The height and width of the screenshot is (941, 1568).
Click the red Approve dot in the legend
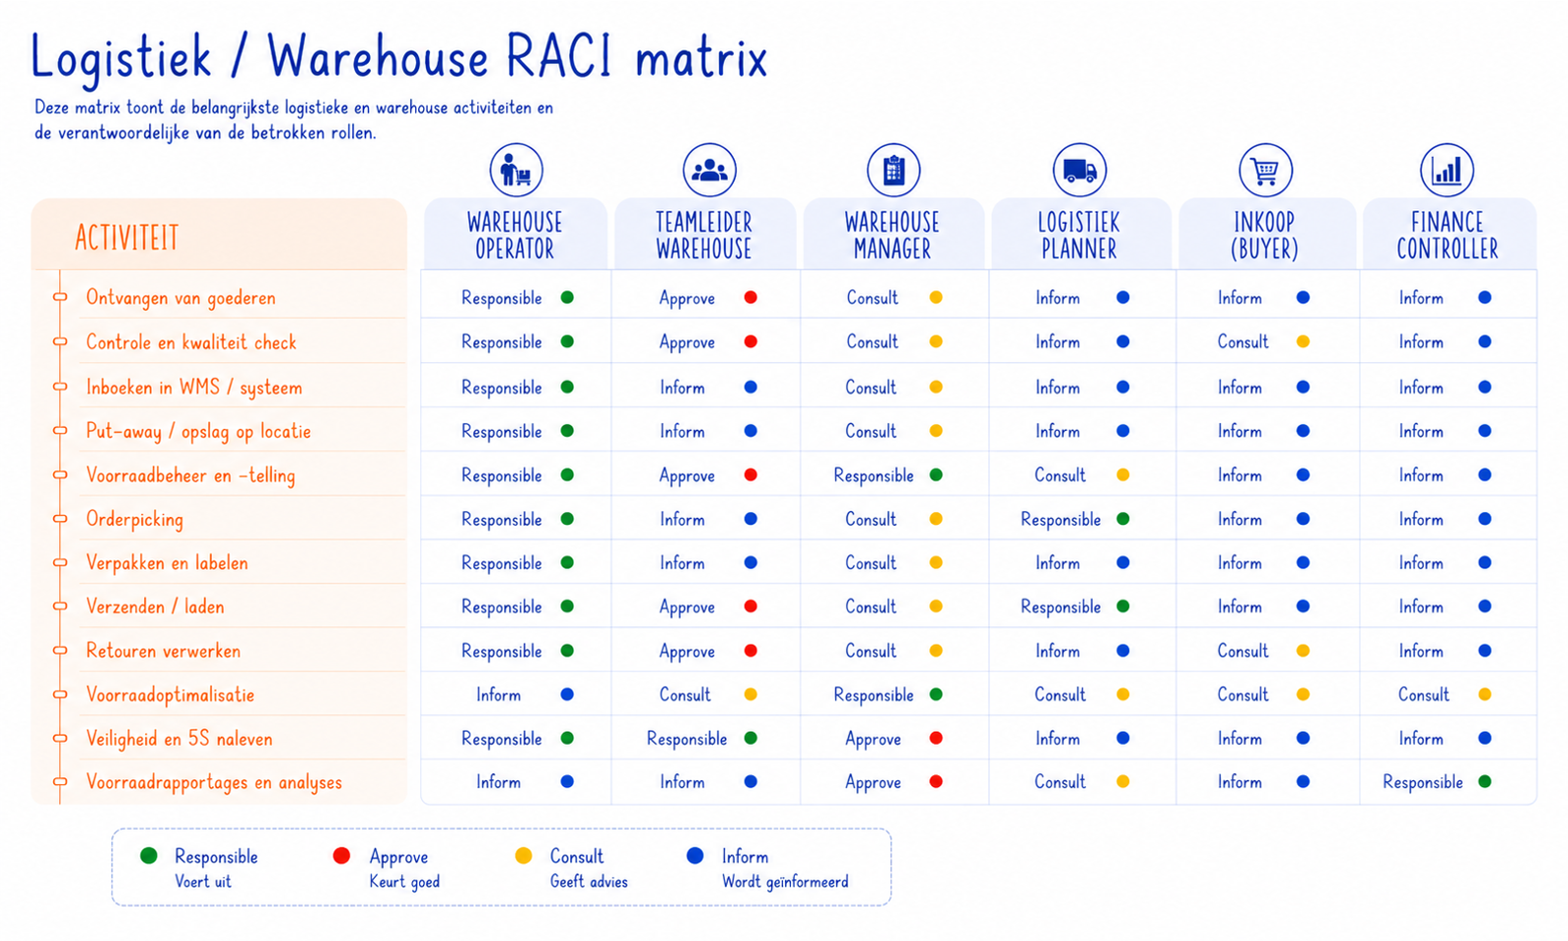[341, 856]
